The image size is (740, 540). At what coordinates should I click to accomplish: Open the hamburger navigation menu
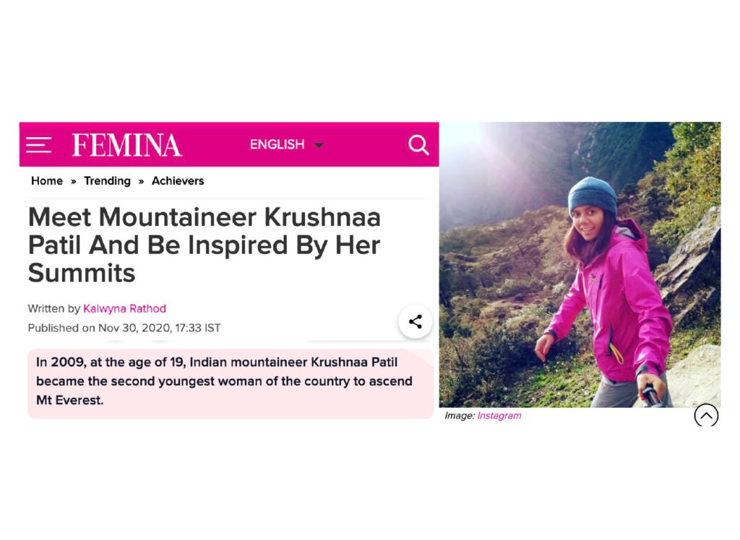[38, 144]
